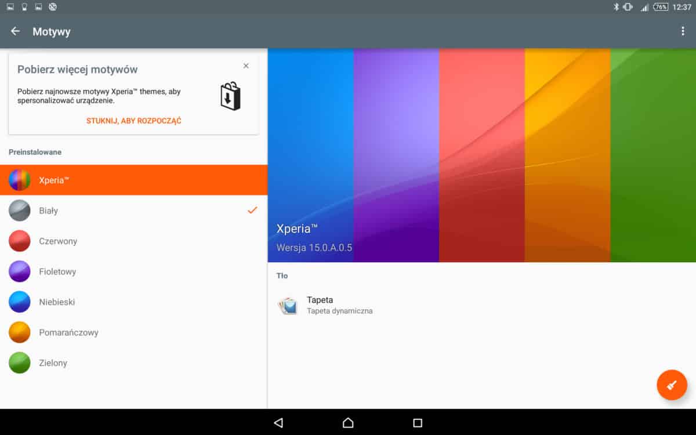Click Wersja 15.0.A.0.5 text
Screen dimensions: 696x435
tap(314, 248)
